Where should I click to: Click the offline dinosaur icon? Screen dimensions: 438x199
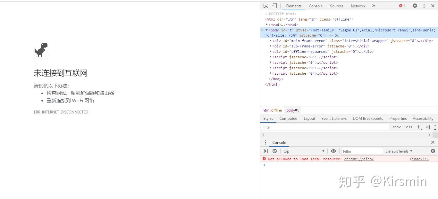[41, 50]
